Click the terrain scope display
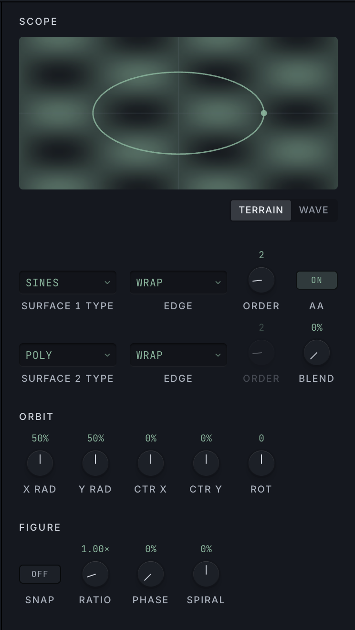Screen dimensions: 355x630 [x=178, y=113]
